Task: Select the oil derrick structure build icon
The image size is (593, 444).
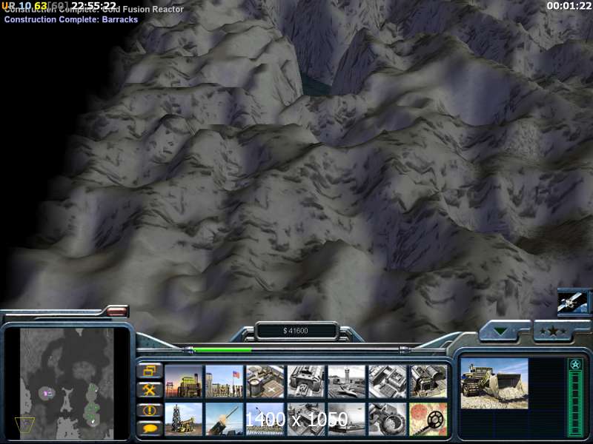Action: click(x=183, y=419)
